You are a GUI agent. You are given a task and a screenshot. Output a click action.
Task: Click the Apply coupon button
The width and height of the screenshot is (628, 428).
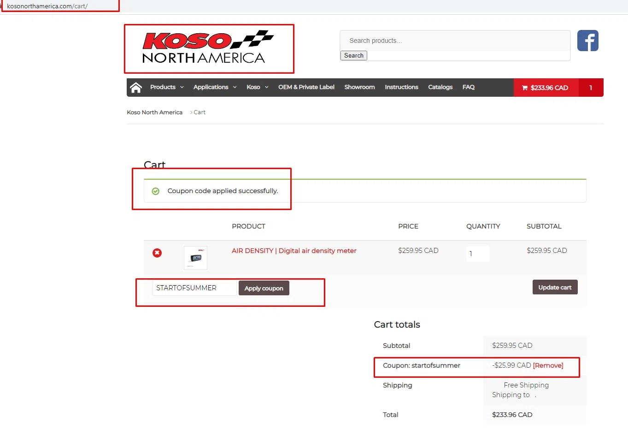pos(264,288)
